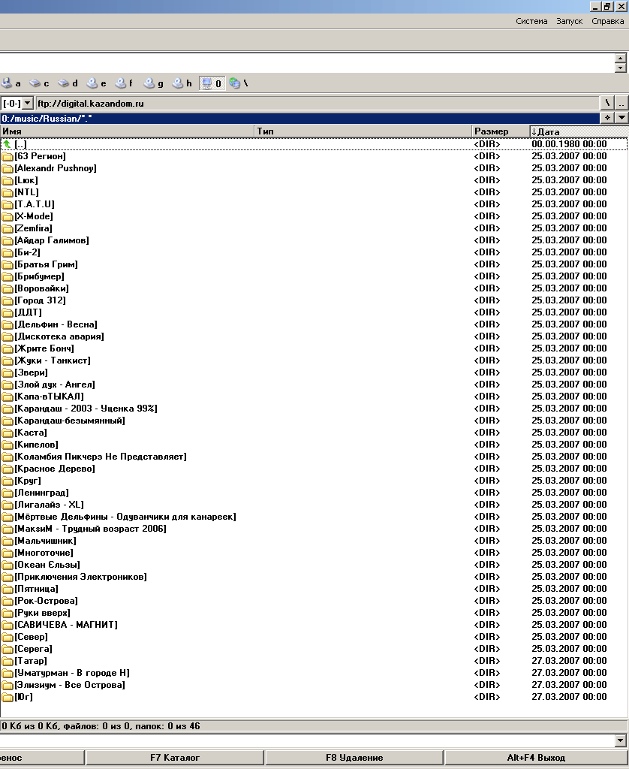Open the command line history dropdown

click(621, 740)
